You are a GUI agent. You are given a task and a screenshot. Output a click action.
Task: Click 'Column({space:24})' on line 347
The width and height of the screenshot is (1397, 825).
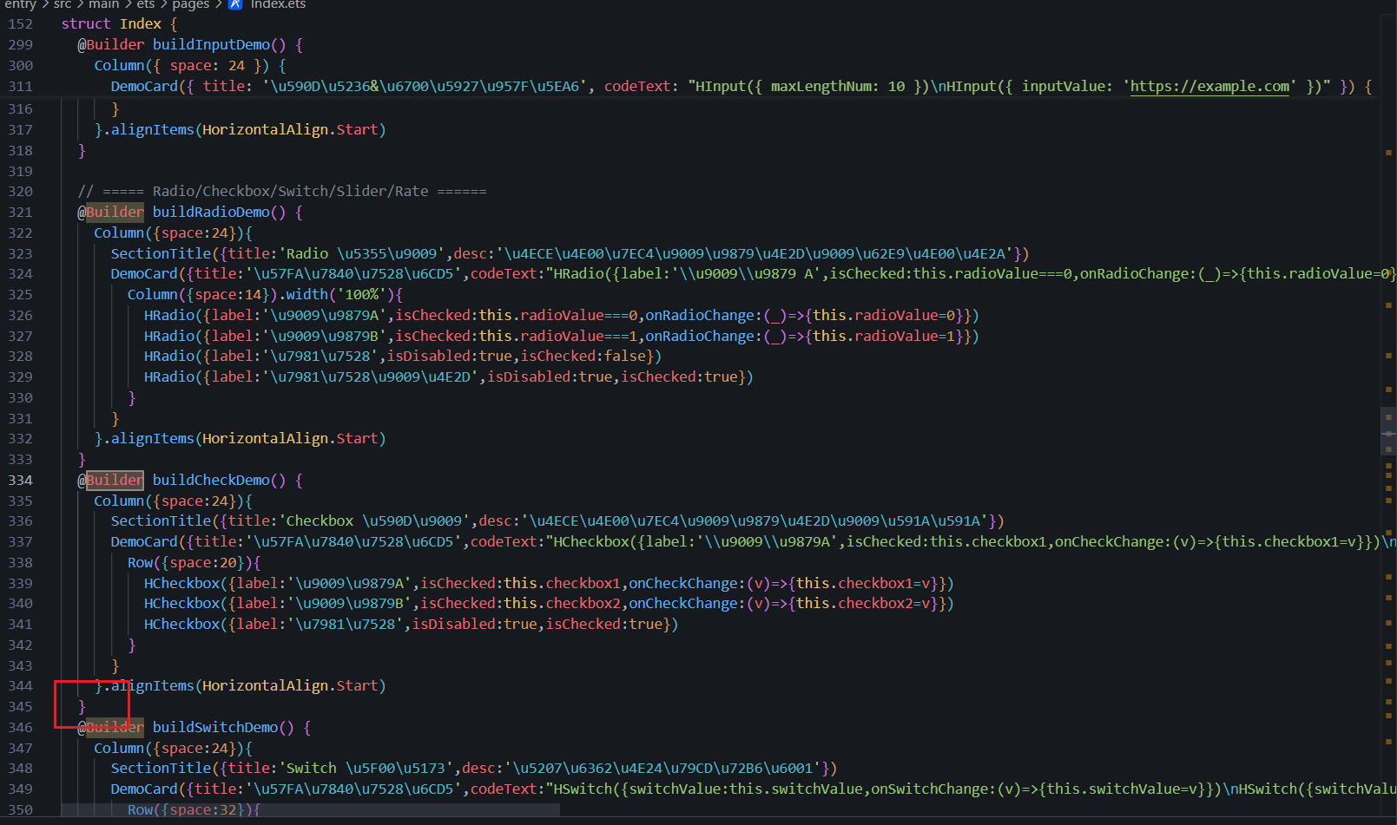point(169,748)
